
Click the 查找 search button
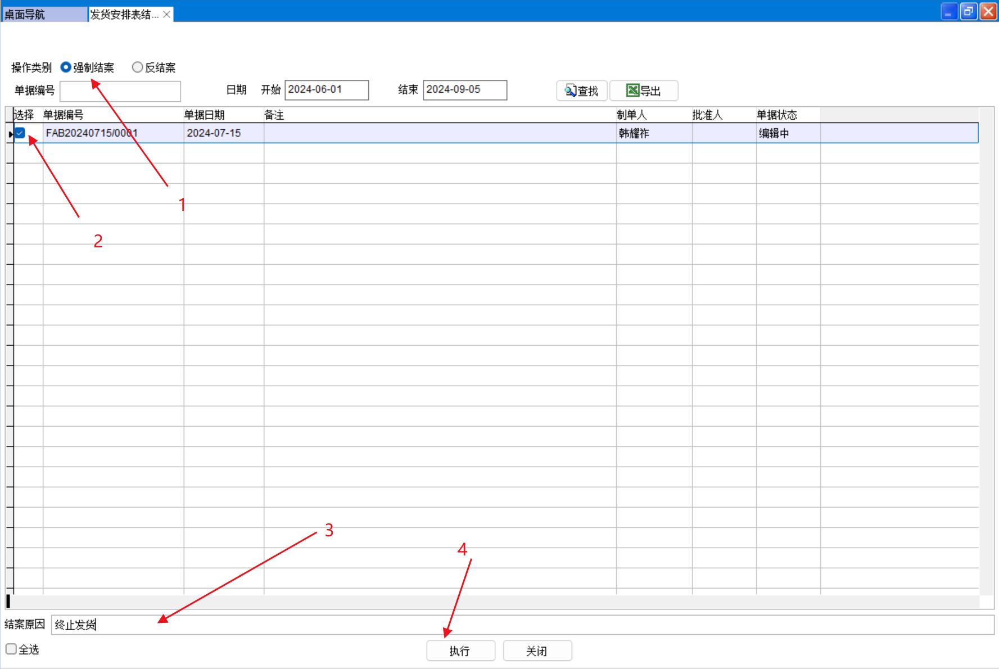coord(581,91)
